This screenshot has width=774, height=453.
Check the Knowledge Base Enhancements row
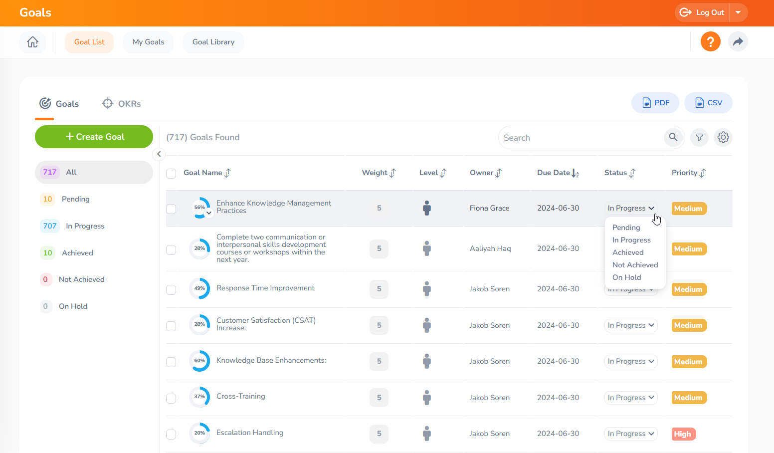(x=171, y=362)
